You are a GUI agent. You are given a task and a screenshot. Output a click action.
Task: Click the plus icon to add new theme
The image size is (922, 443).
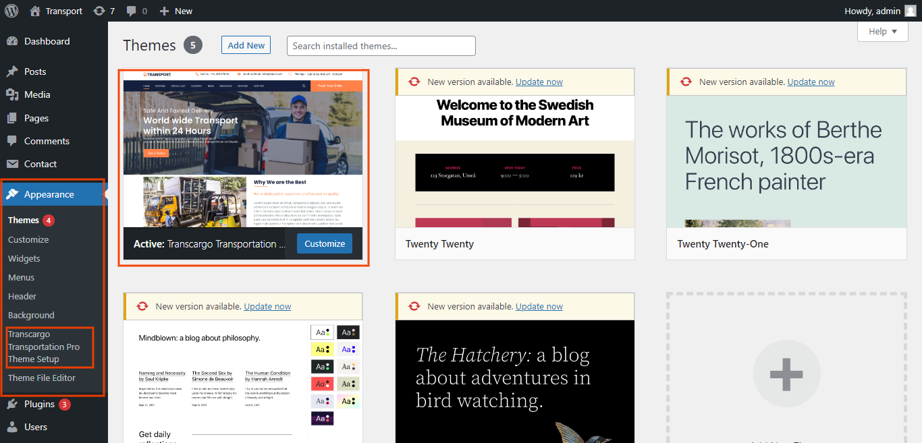[x=786, y=374]
